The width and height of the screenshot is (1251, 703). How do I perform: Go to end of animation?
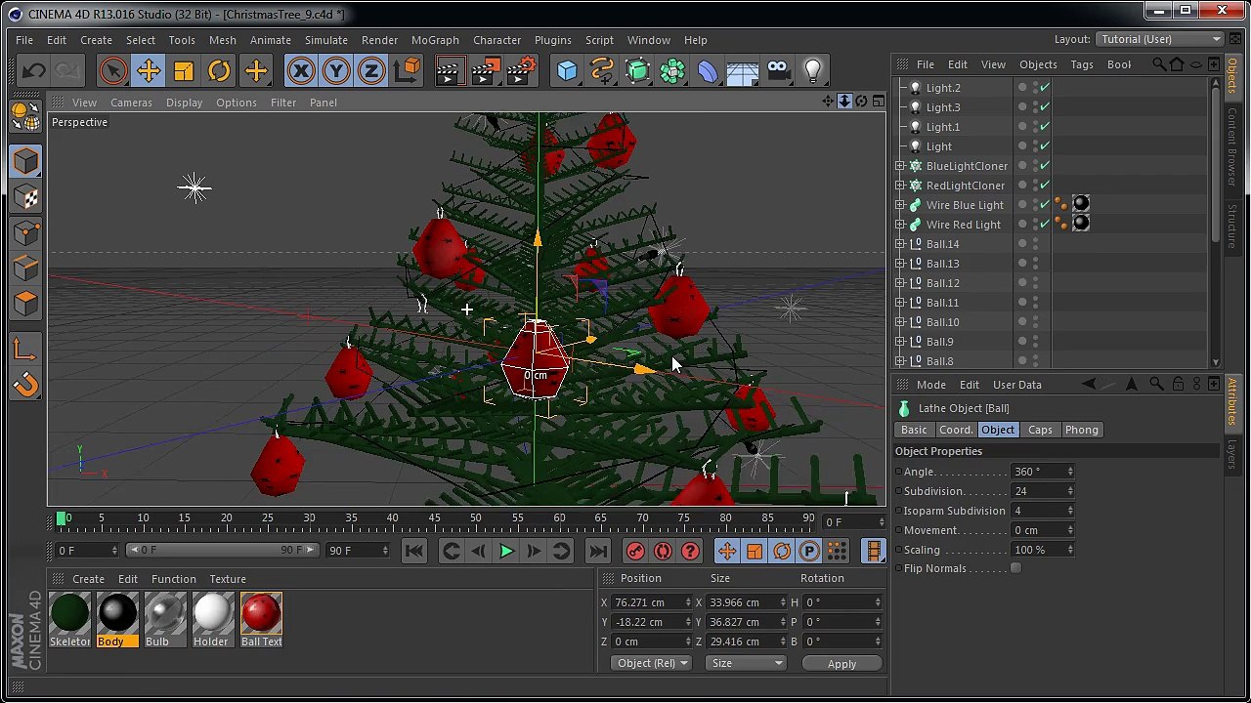(x=597, y=552)
